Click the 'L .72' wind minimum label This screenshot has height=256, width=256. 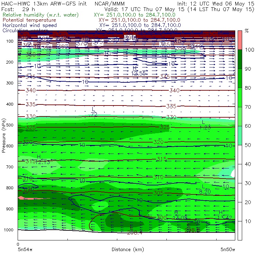[x=94, y=112]
